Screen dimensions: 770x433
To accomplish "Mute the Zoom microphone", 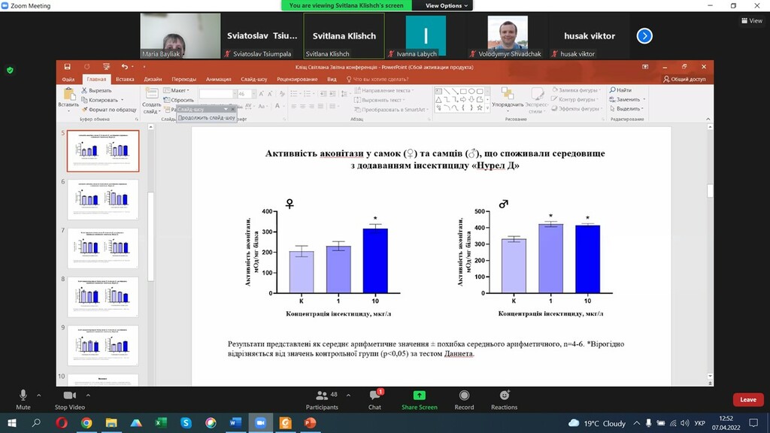I will 23,395.
